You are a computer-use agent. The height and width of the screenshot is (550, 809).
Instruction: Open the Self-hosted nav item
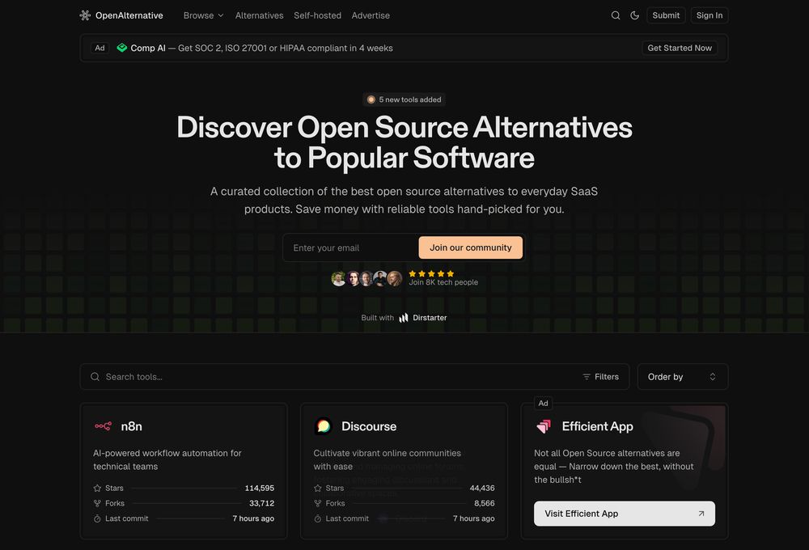[317, 15]
